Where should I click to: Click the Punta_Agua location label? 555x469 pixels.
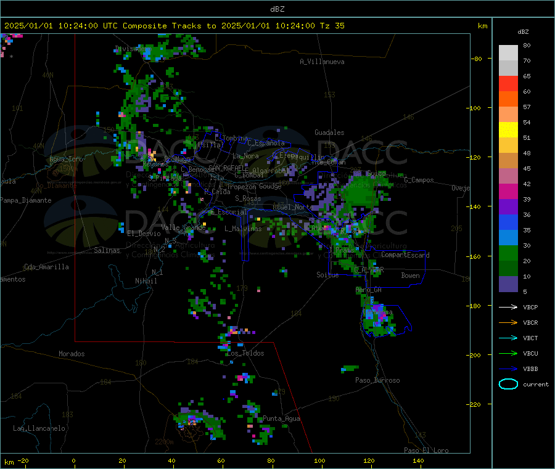pos(281,418)
